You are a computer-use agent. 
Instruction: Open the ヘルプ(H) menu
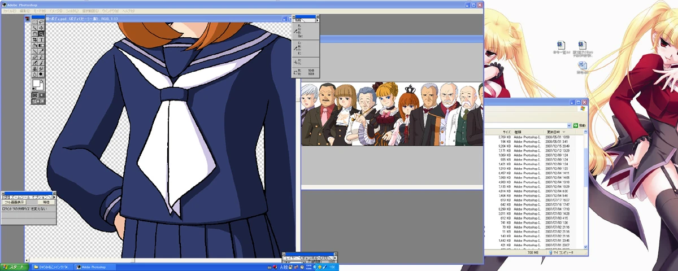(x=128, y=11)
